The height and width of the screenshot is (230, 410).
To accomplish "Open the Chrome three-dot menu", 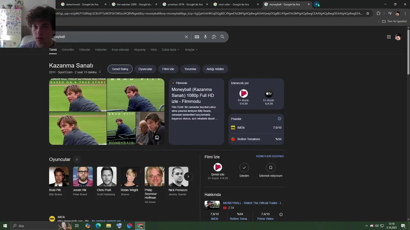I will [x=406, y=13].
